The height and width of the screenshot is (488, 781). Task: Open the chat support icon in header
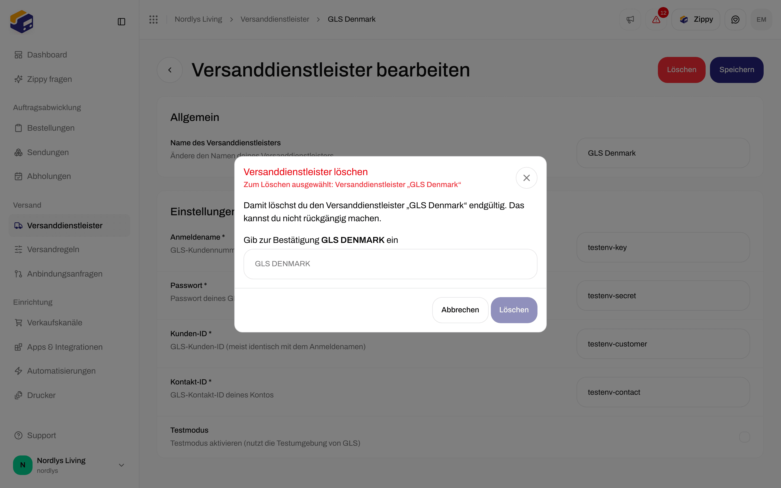(x=735, y=19)
